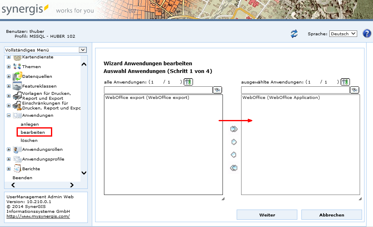Click Berichte label in tree
Viewport: 373px width, 227px height.
(31, 169)
